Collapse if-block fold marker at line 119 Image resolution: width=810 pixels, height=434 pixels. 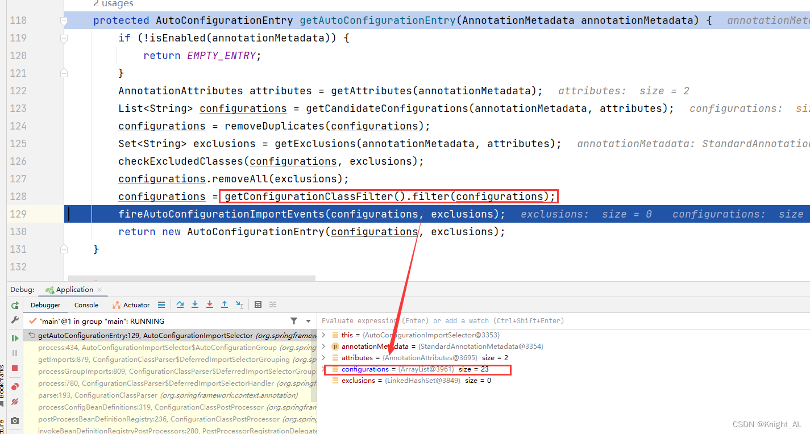pyautogui.click(x=64, y=39)
